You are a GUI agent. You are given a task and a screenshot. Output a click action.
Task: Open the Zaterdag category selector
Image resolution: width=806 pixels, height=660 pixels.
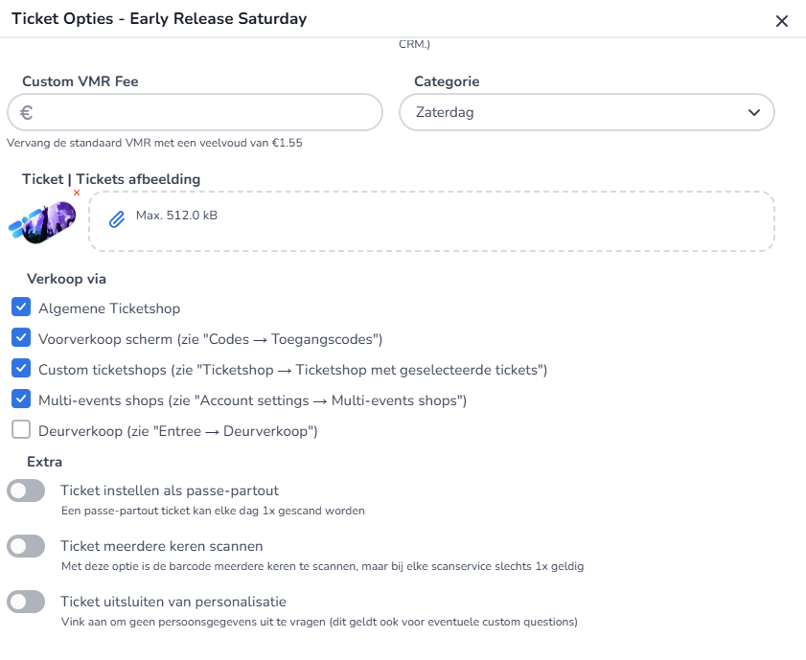(x=575, y=113)
